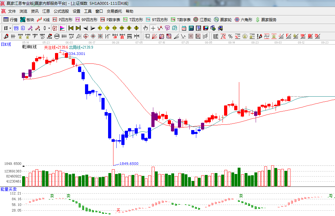Open the 六角形 hexagon tool
The width and height of the screenshot is (335, 216).
pos(244,20)
